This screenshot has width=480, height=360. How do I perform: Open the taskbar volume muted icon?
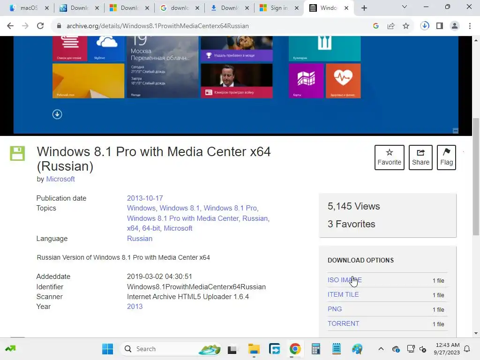click(x=423, y=349)
